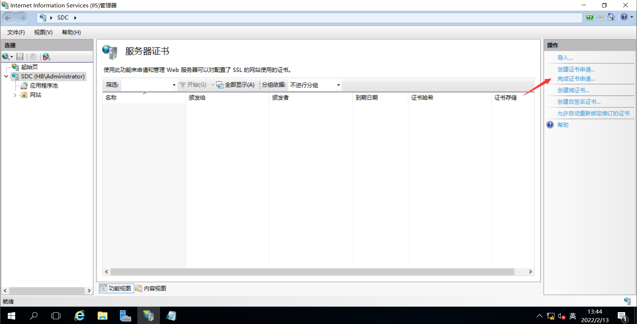This screenshot has height=324, width=637.
Task: Click the taskbar Search magnifier icon
Action: 34,316
